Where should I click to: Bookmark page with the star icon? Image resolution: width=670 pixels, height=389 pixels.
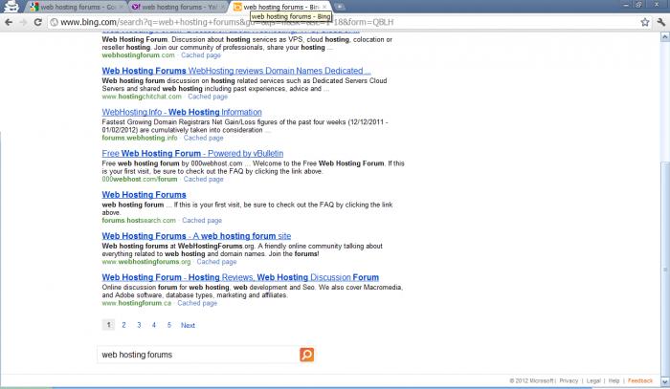click(645, 22)
